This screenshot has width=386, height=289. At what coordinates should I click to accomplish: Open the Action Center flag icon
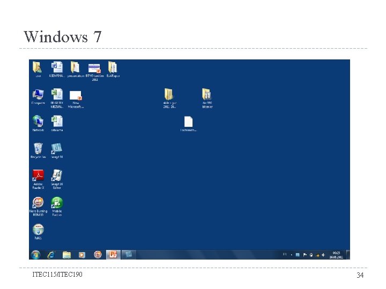(305, 255)
